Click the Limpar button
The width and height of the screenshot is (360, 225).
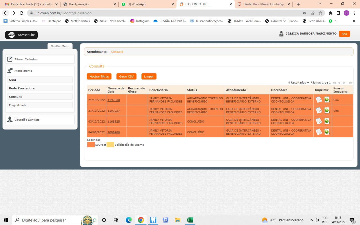click(x=149, y=76)
